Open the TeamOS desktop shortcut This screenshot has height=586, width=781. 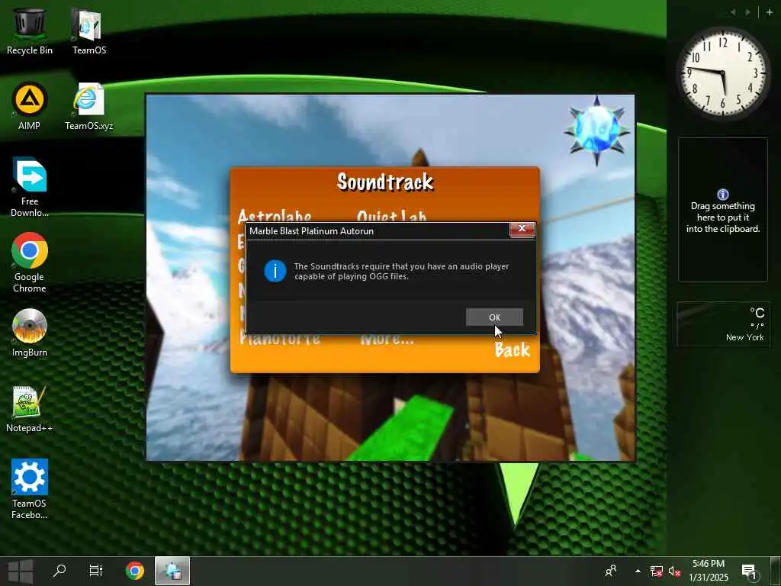89,31
